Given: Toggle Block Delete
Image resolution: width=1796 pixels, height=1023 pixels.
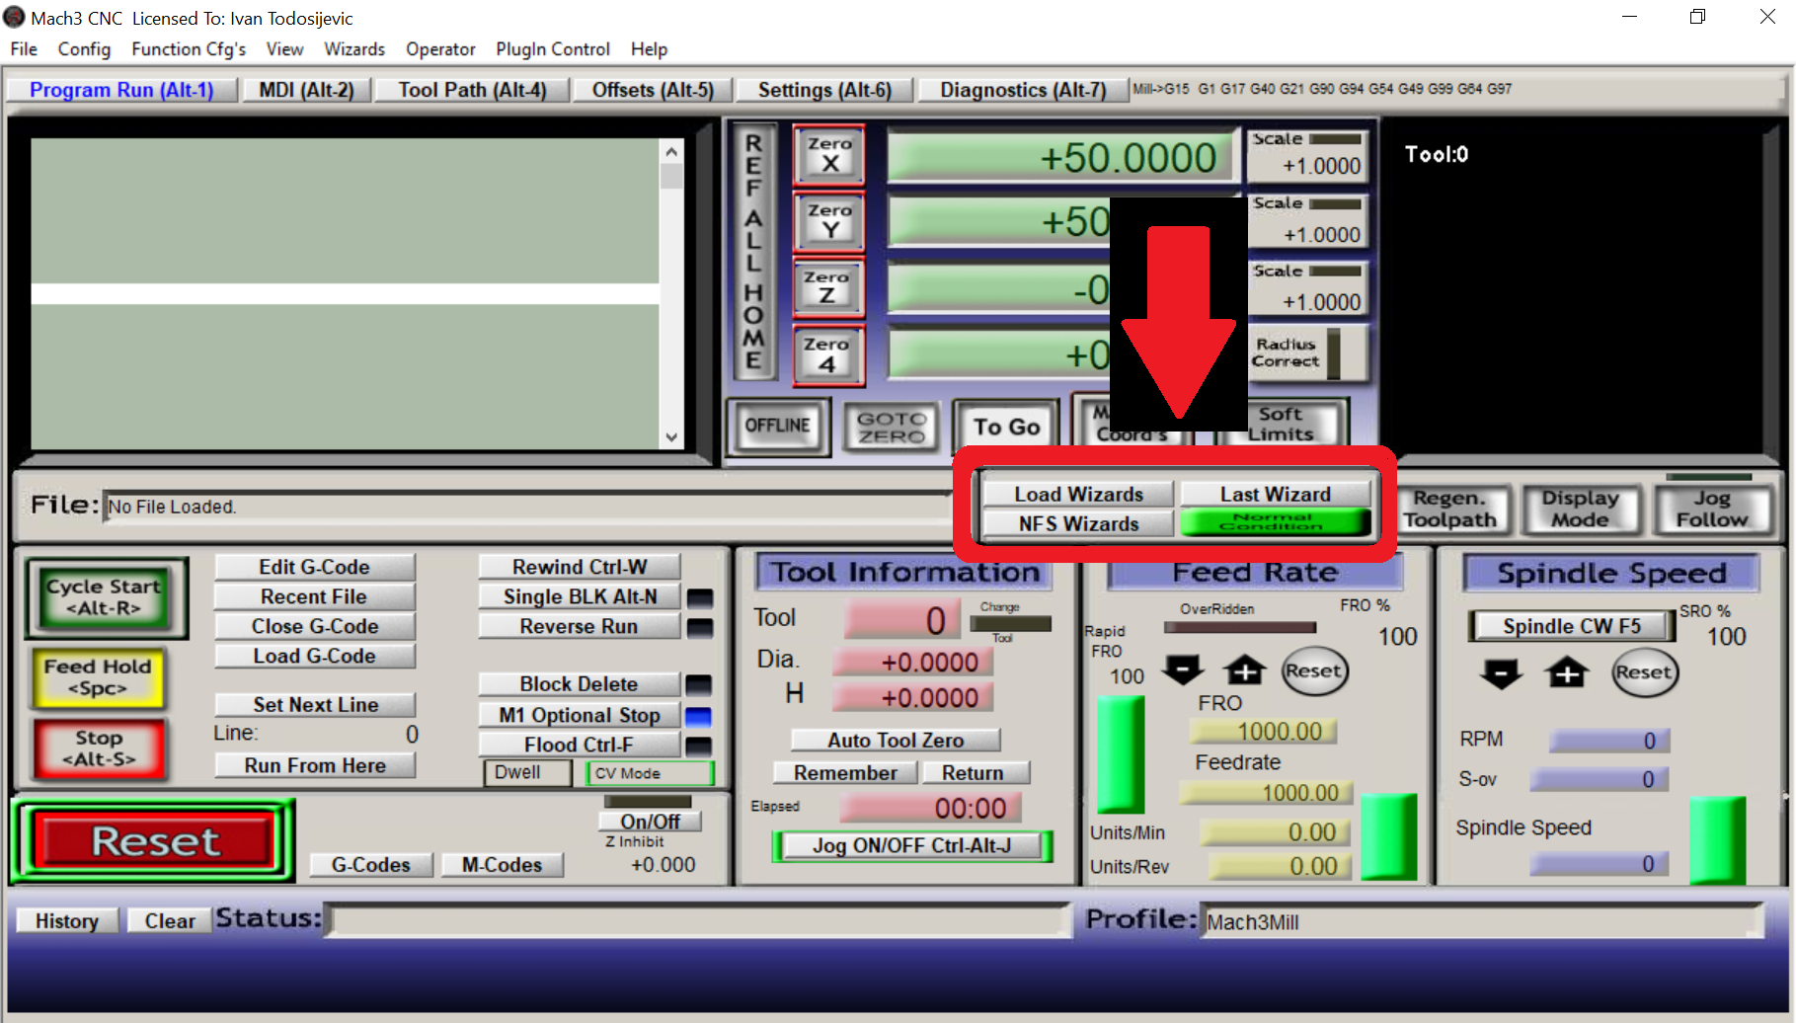Looking at the screenshot, I should click(580, 684).
